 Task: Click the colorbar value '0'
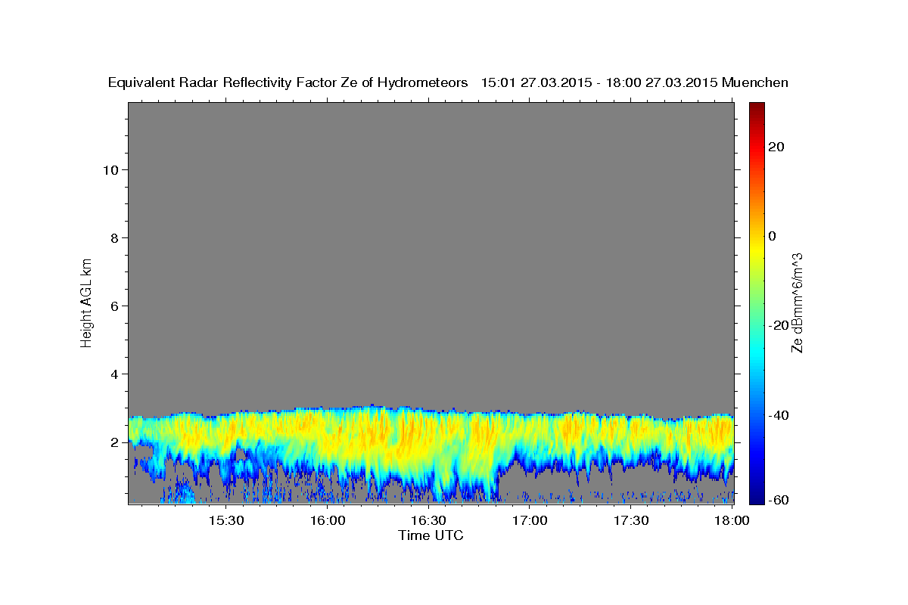pos(773,236)
